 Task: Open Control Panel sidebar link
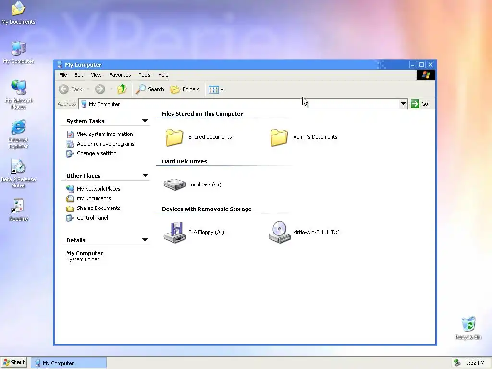[x=92, y=218]
